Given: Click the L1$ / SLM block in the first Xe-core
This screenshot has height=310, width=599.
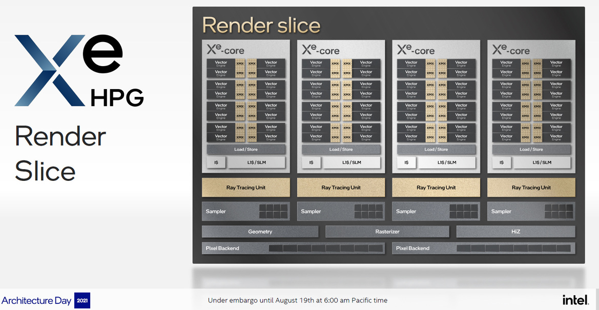Looking at the screenshot, I should click(x=257, y=162).
